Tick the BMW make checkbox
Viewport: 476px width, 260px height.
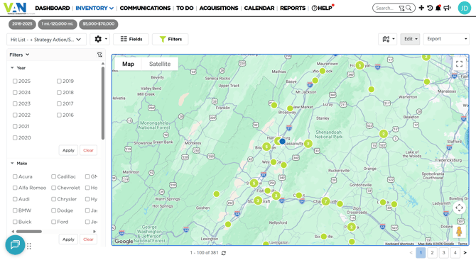coord(15,210)
